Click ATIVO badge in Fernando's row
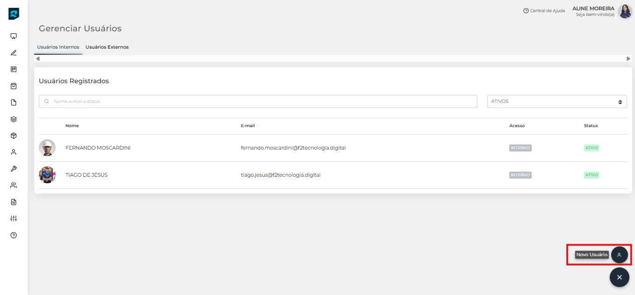This screenshot has width=635, height=295. tap(592, 148)
